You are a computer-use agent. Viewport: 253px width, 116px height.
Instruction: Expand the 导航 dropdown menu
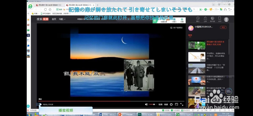click(62, 19)
